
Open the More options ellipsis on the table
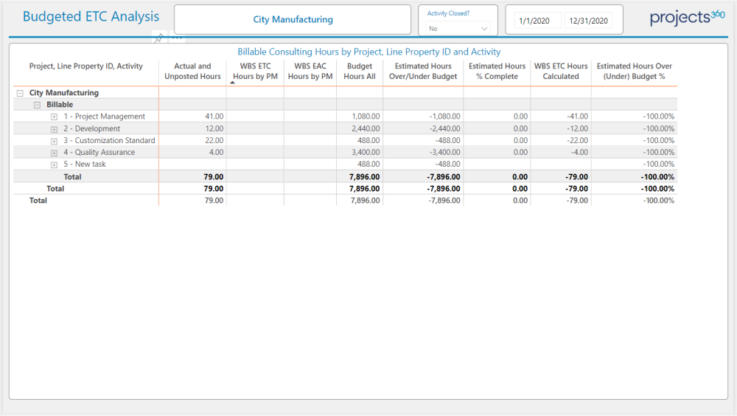click(x=177, y=38)
